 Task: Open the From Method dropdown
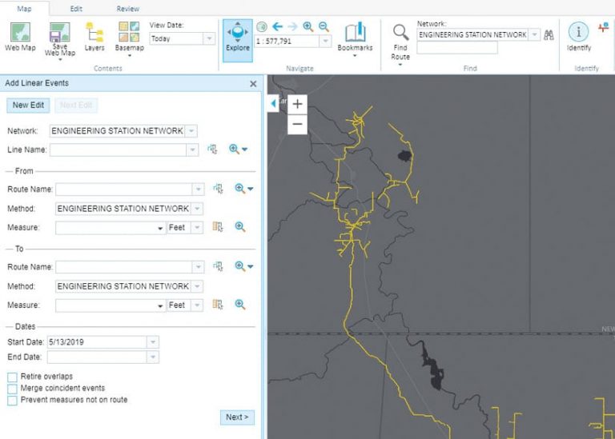click(197, 209)
